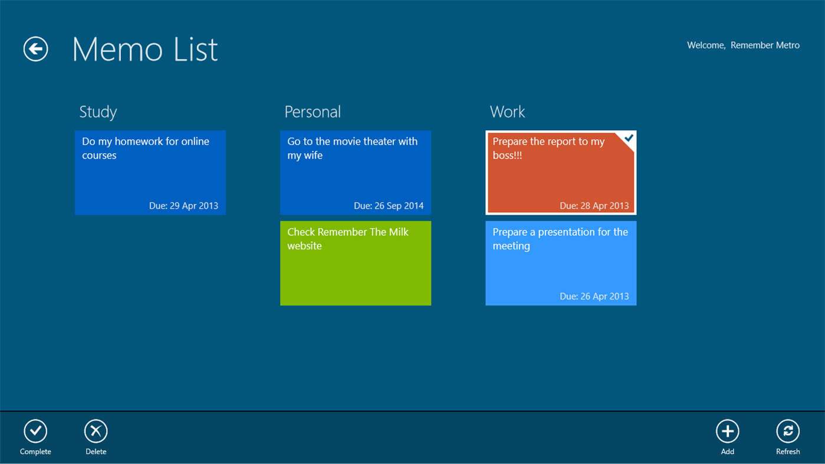Open the Work category section
Viewport: 825px width, 464px height.
[507, 111]
